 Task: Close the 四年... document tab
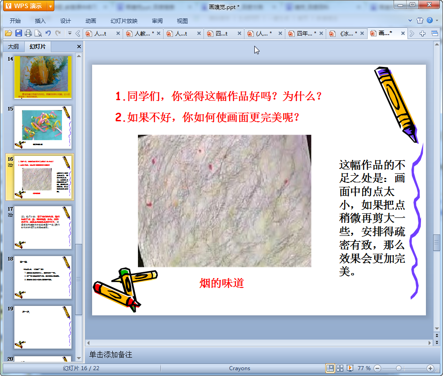321,33
